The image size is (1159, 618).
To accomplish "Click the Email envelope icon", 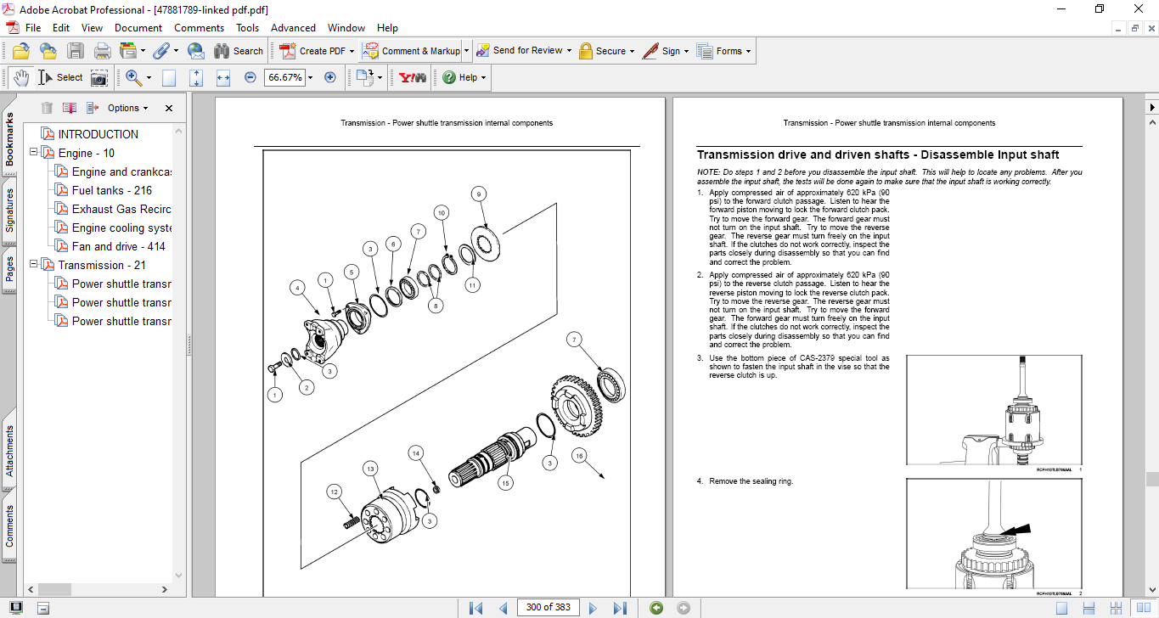I will pyautogui.click(x=195, y=51).
